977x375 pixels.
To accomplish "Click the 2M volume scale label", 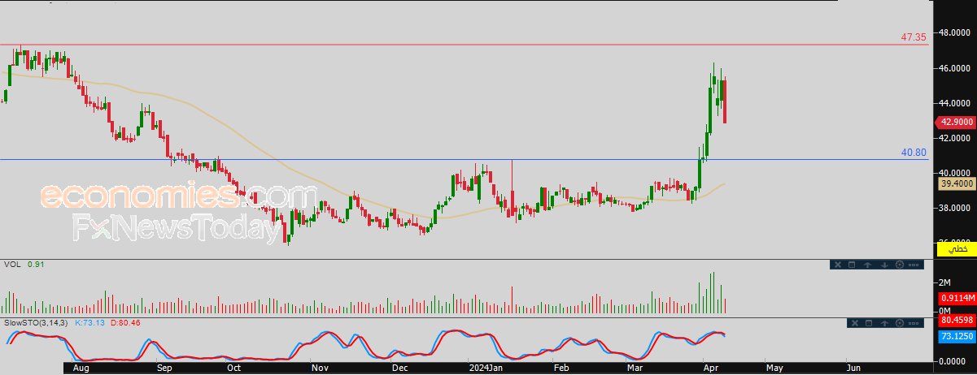I will tap(944, 282).
